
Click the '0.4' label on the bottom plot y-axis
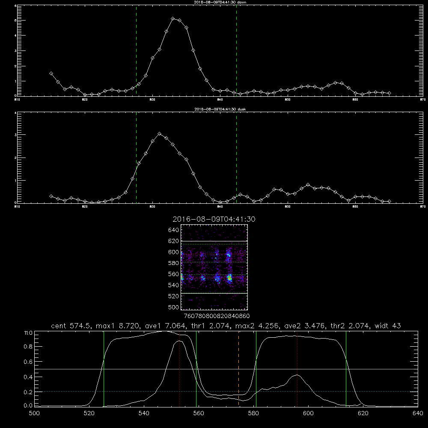(28, 377)
